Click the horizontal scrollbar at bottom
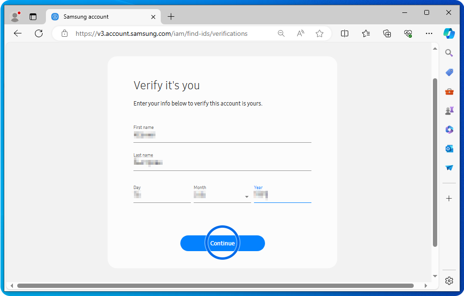464x296 pixels. 215,285
